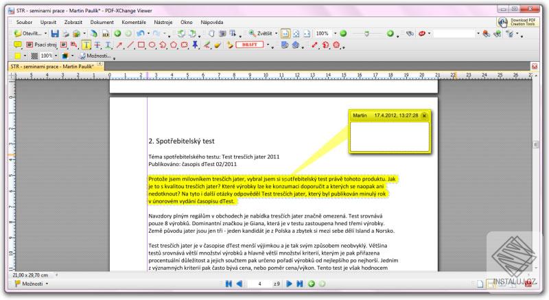549x300 pixels.
Task: Close the Martin sticky note popup
Action: (x=424, y=115)
